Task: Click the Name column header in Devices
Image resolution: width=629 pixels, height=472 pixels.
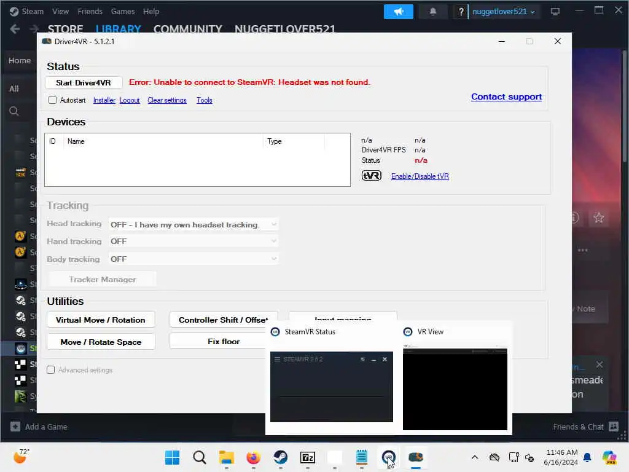Action: click(163, 141)
